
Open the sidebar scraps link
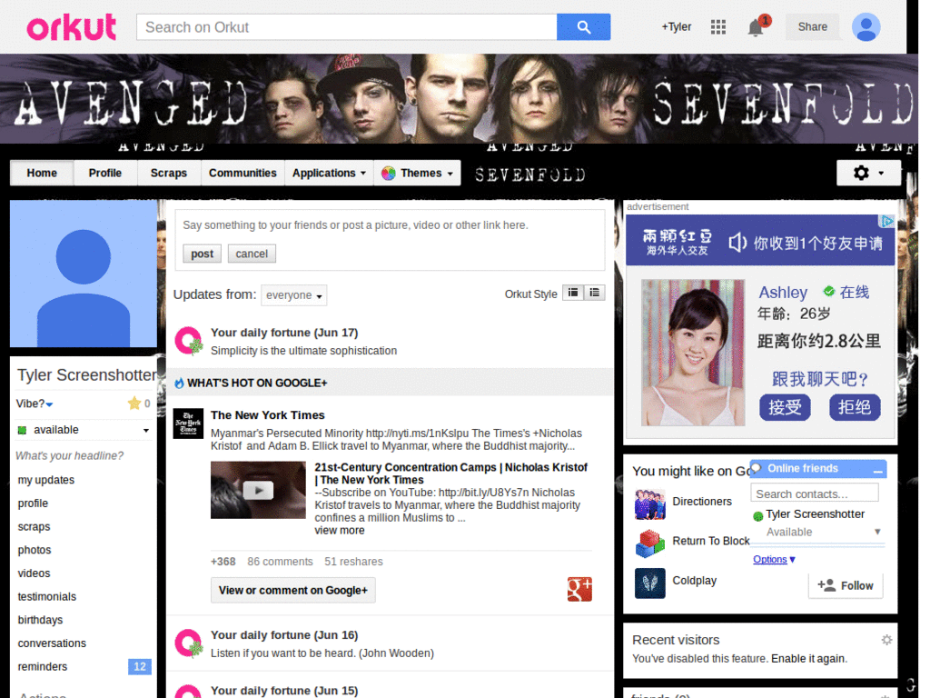[x=34, y=526]
